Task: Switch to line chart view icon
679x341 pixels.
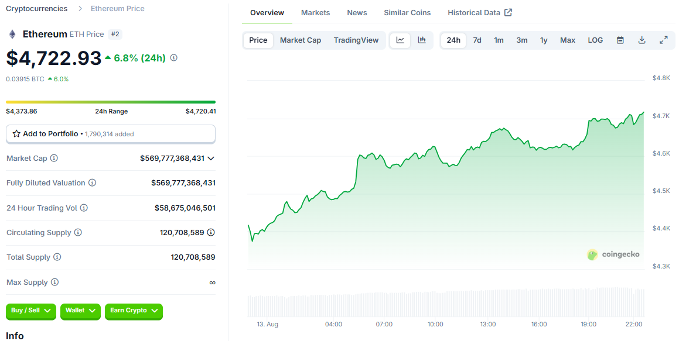Action: 400,40
